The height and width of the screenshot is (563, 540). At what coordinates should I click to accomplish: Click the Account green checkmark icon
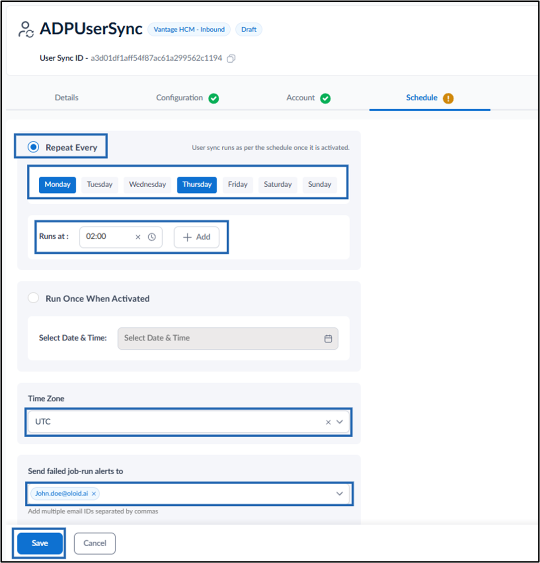[326, 98]
